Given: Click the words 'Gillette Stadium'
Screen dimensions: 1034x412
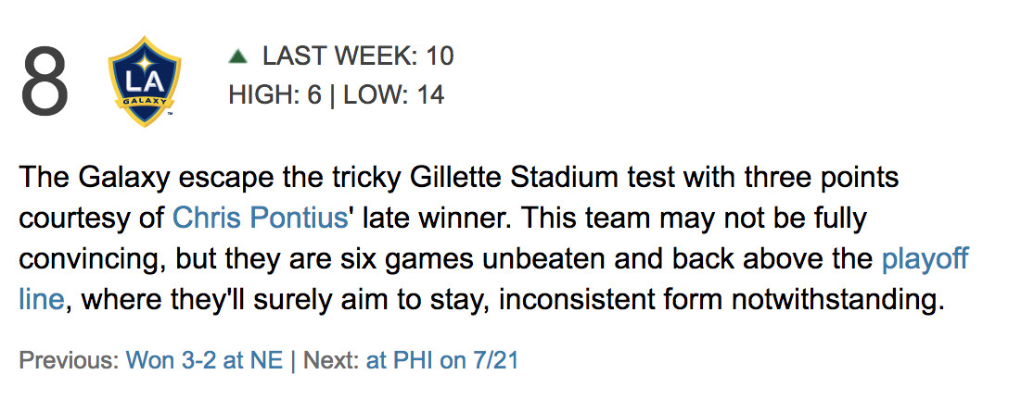Looking at the screenshot, I should pyautogui.click(x=486, y=177).
